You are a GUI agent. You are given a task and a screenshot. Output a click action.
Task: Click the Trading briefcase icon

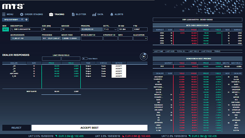pyautogui.click(x=51, y=14)
